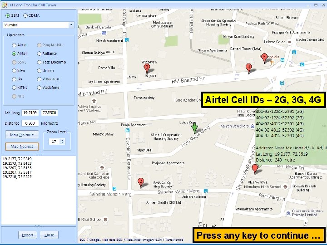The height and width of the screenshot is (245, 327).
Task: Click the longitude field showing 72.8500
Action: 49,113
